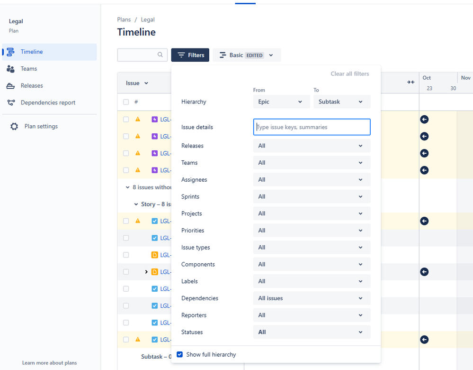Viewport: 473px width, 370px height.
Task: Open the Components filter dropdown
Action: click(312, 264)
